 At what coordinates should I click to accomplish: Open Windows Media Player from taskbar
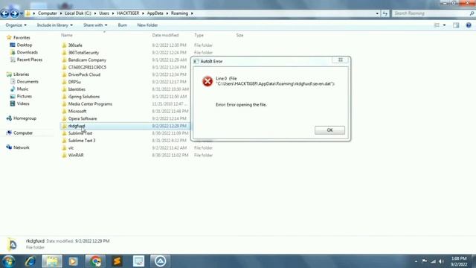coord(73,261)
